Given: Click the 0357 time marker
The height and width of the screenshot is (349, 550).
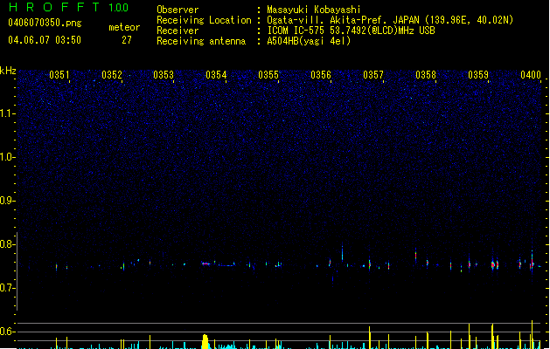Looking at the screenshot, I should pos(373,75).
